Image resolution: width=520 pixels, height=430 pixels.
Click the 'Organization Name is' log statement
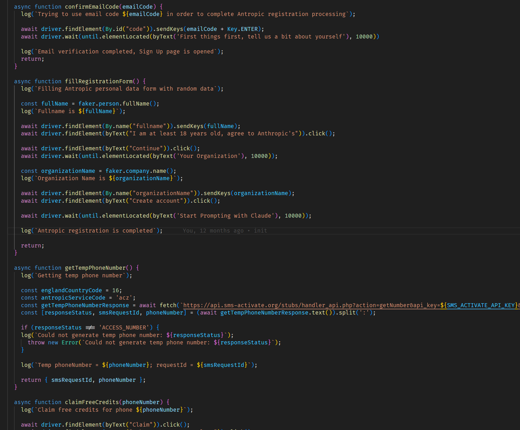click(x=102, y=178)
